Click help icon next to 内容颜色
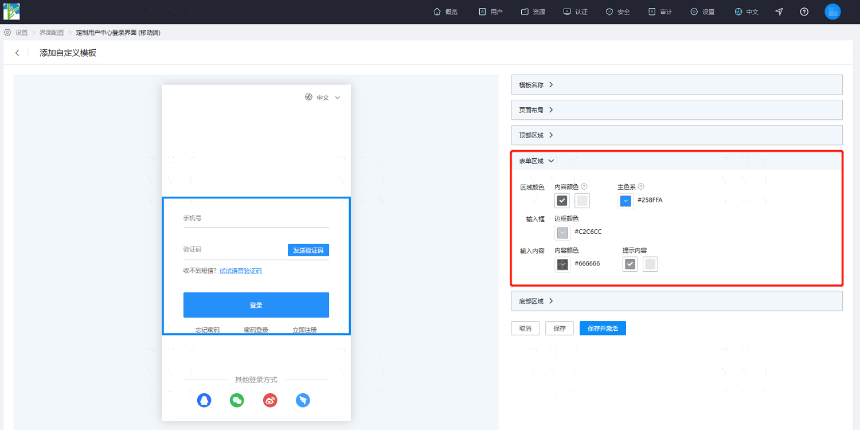This screenshot has height=430, width=860. (584, 186)
